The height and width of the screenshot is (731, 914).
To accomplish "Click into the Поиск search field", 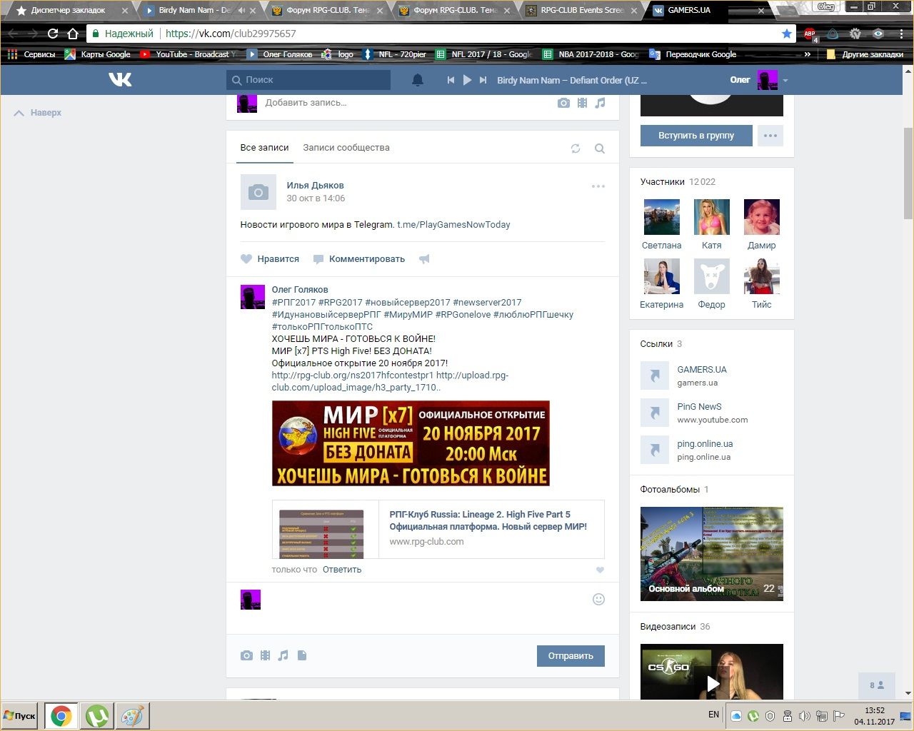I will point(314,80).
